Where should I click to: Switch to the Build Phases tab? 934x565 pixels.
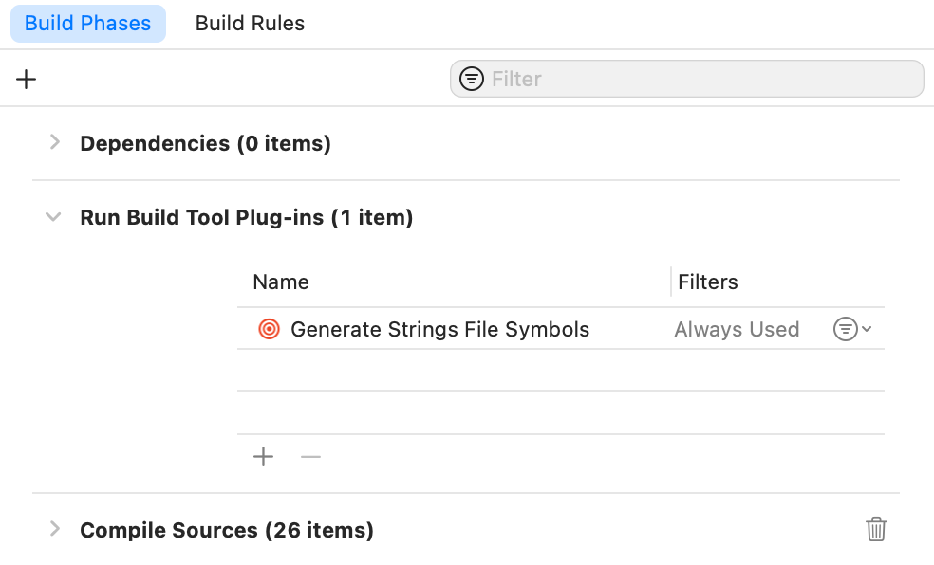[88, 24]
